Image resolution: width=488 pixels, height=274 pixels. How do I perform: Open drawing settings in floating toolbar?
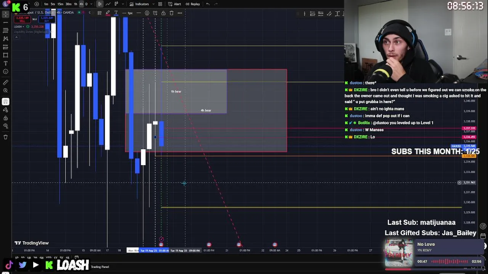click(147, 13)
